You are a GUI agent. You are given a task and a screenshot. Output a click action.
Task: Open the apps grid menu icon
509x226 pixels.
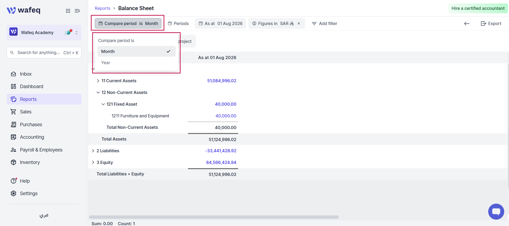(68, 11)
